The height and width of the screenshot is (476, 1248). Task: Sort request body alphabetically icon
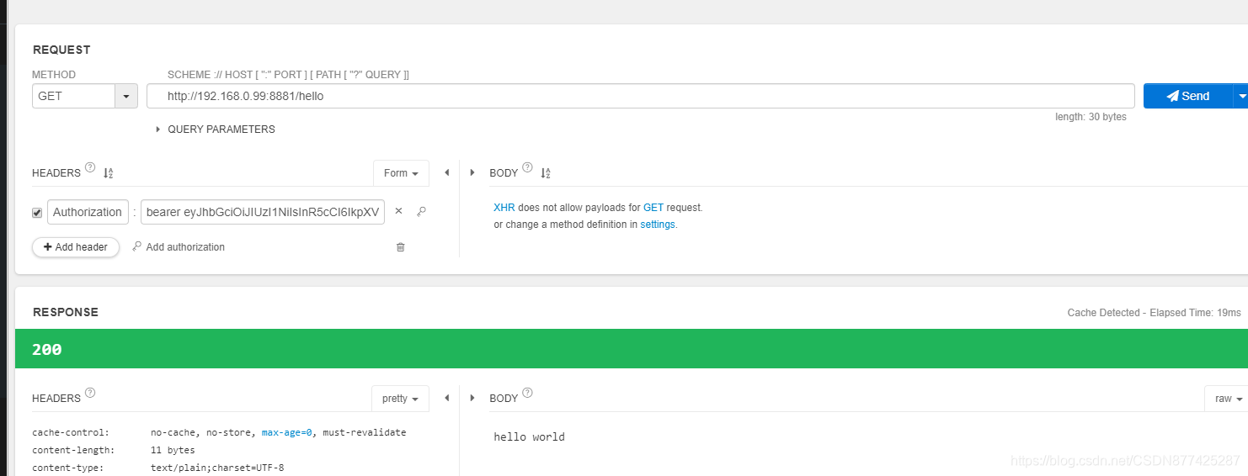coord(545,173)
